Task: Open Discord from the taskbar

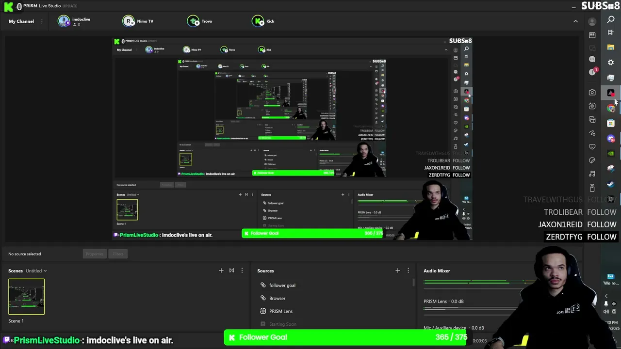Action: pos(611,139)
